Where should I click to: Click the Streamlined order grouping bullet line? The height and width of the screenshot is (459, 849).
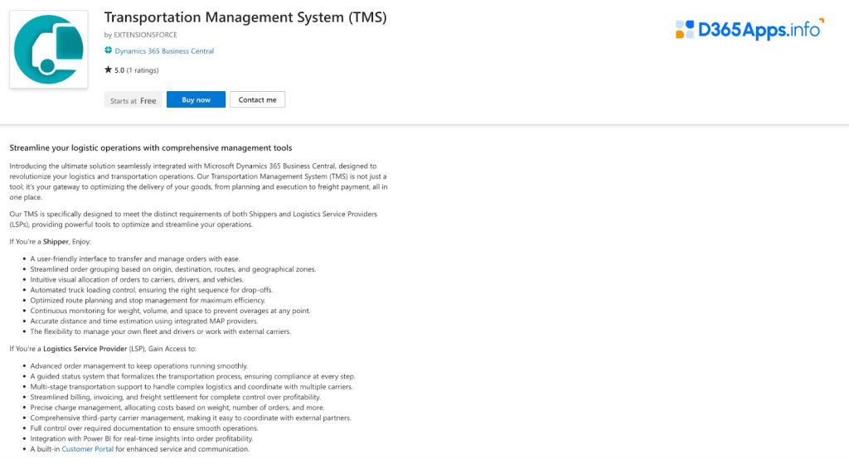click(172, 269)
